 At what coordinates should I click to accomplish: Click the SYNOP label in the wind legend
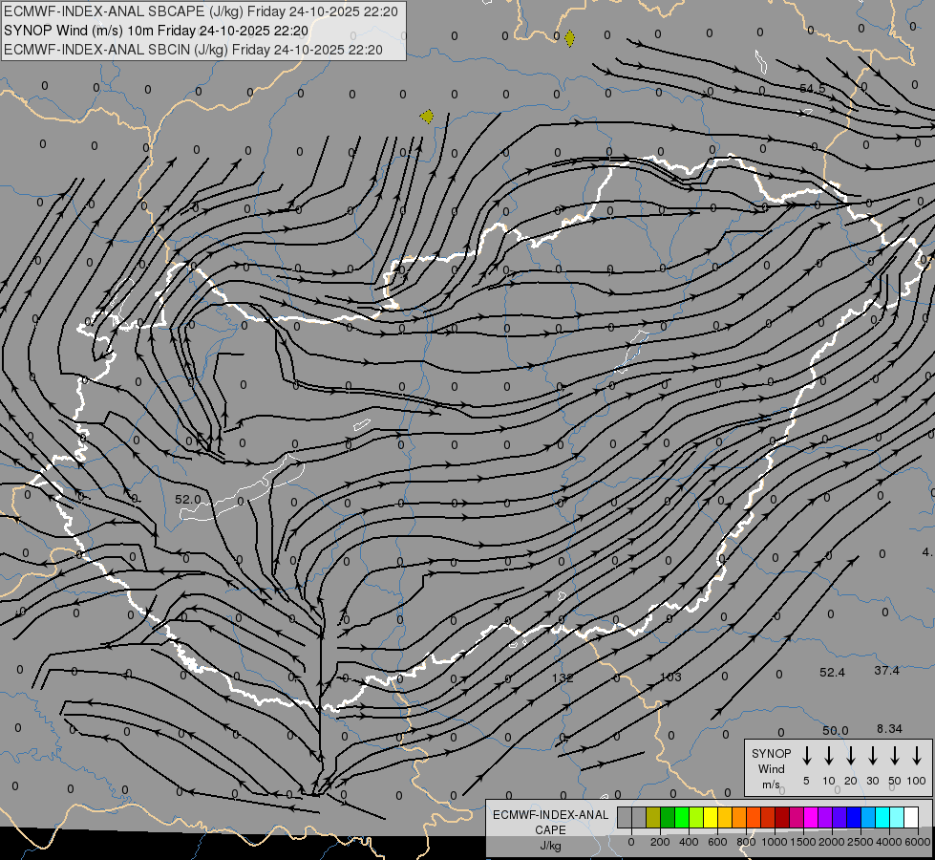tap(771, 754)
